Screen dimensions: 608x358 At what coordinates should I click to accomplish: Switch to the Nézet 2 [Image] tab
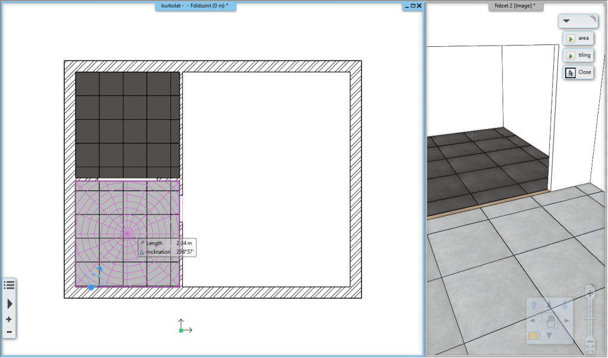[x=515, y=6]
